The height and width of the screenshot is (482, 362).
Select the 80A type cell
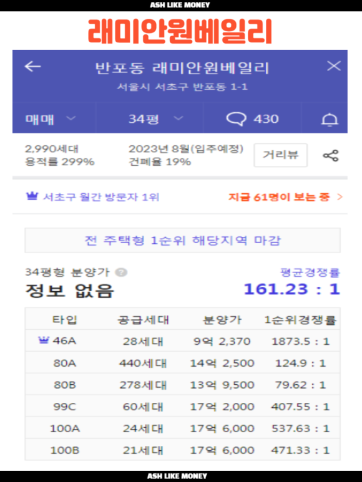pyautogui.click(x=64, y=363)
